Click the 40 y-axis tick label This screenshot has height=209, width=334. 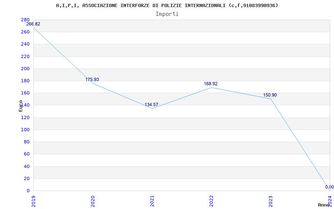pyautogui.click(x=27, y=166)
